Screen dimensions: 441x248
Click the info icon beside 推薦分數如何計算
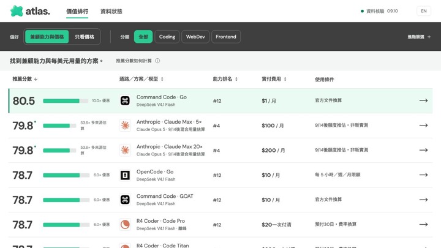[157, 61]
